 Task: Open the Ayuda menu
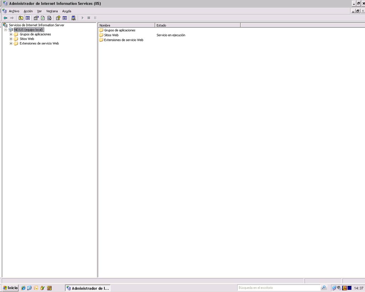pyautogui.click(x=67, y=11)
